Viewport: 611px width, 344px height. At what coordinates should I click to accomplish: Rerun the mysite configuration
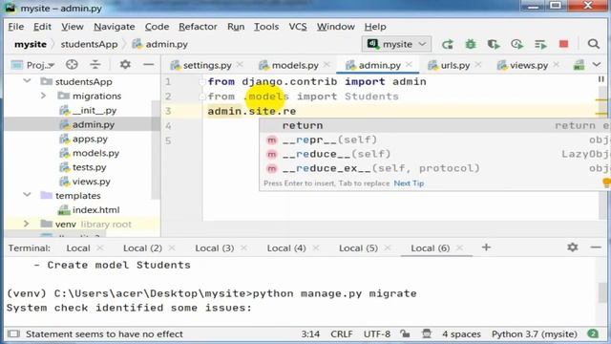448,45
